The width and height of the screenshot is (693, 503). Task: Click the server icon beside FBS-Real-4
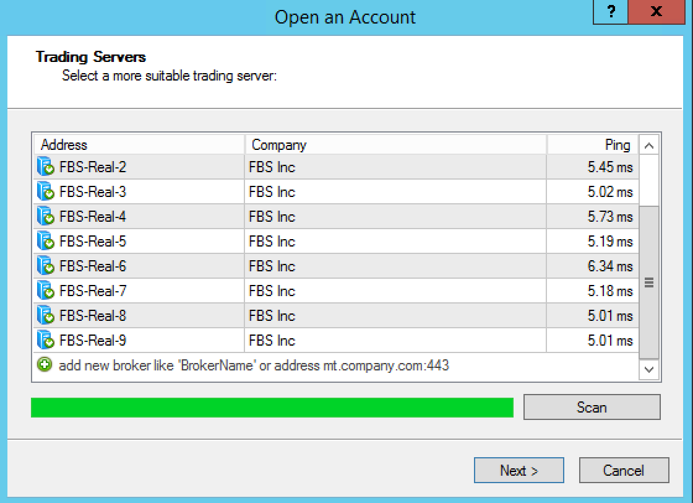click(46, 216)
